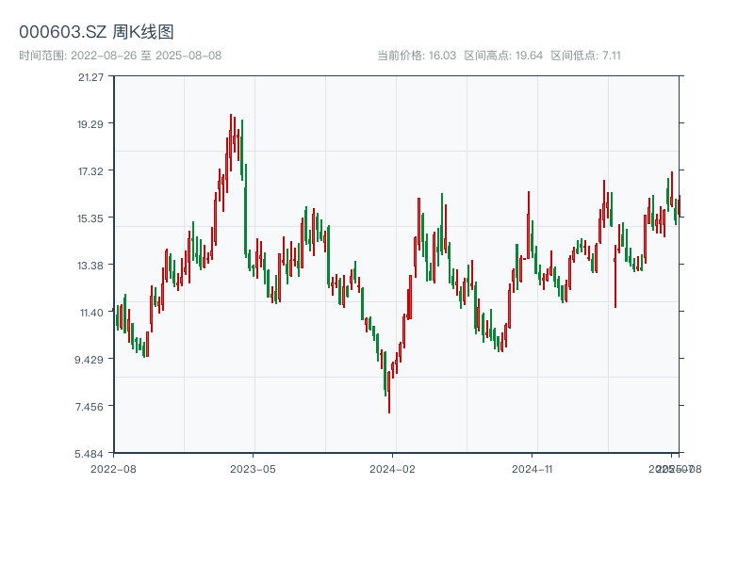Click y-axis value 9.429

pos(89,360)
